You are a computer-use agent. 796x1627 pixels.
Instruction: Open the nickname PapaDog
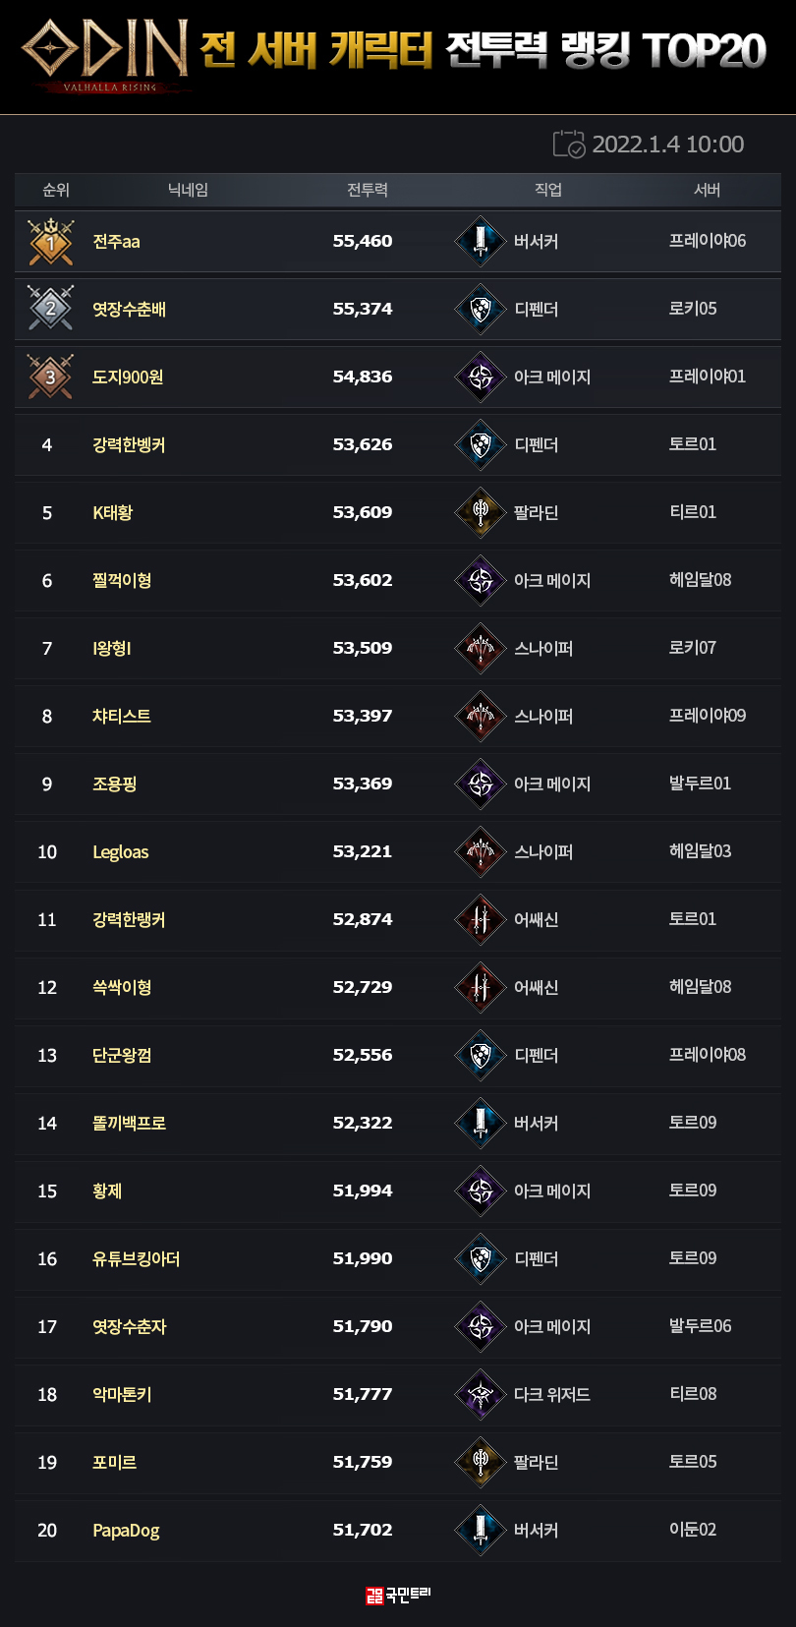(126, 1530)
